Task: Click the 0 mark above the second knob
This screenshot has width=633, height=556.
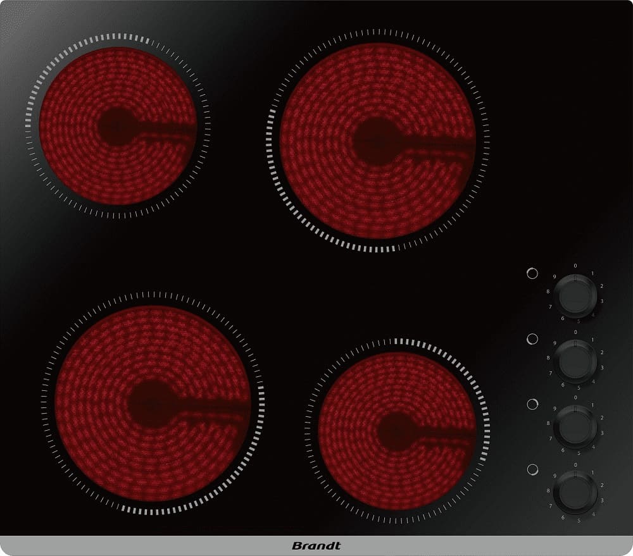Action: (575, 332)
